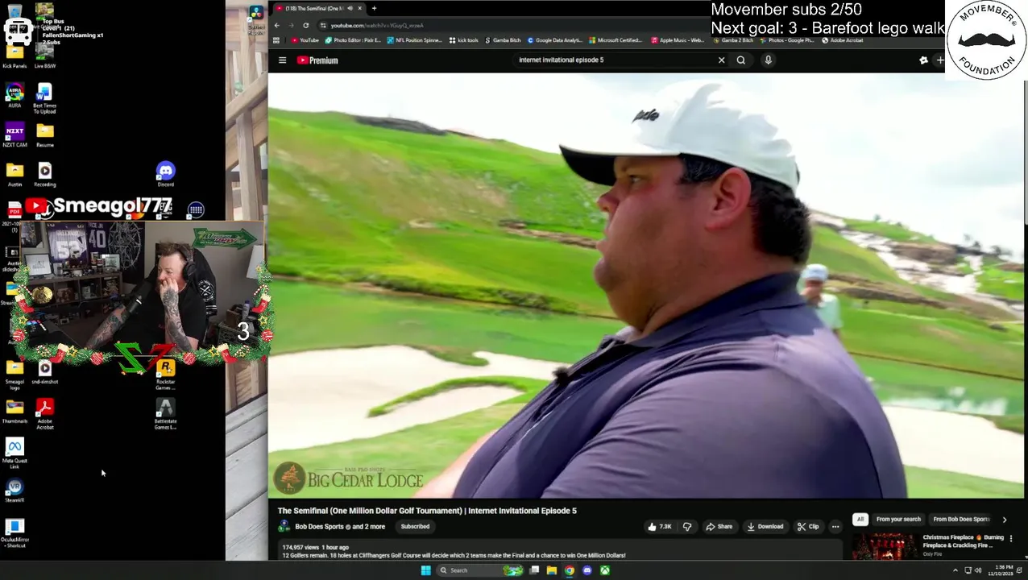This screenshot has width=1028, height=580.
Task: Open the Microsoft Certified bookmark
Action: (x=616, y=40)
